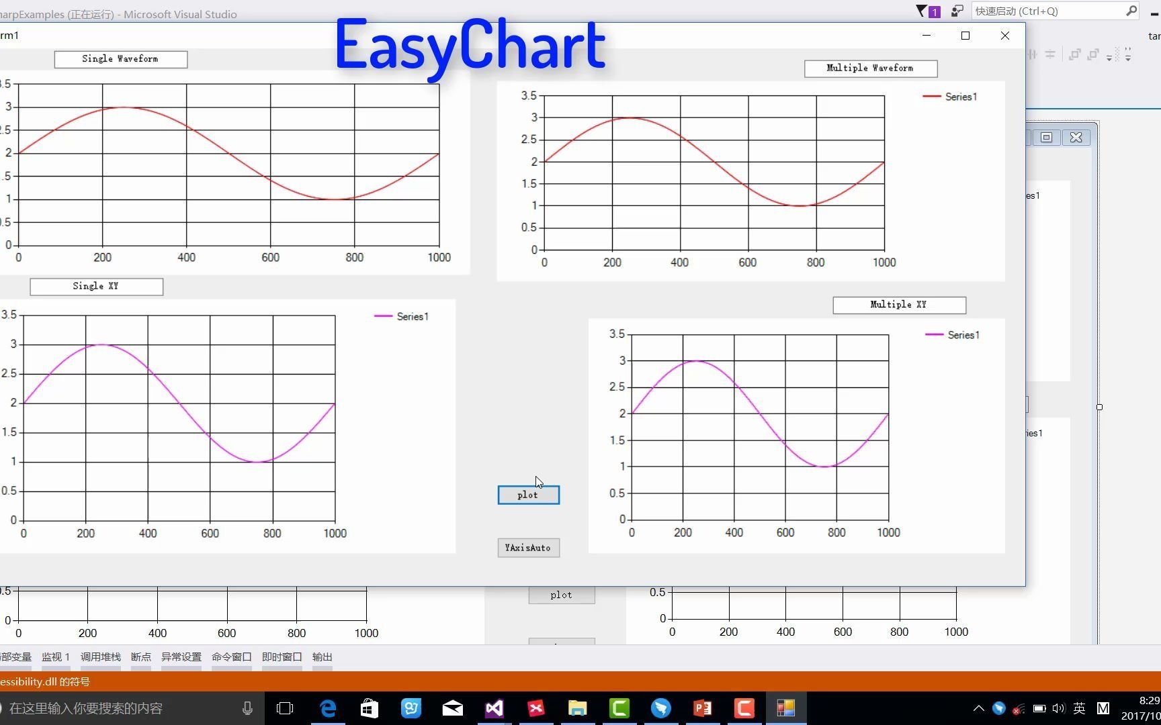Switch to the 命令窗口 tab

(232, 657)
